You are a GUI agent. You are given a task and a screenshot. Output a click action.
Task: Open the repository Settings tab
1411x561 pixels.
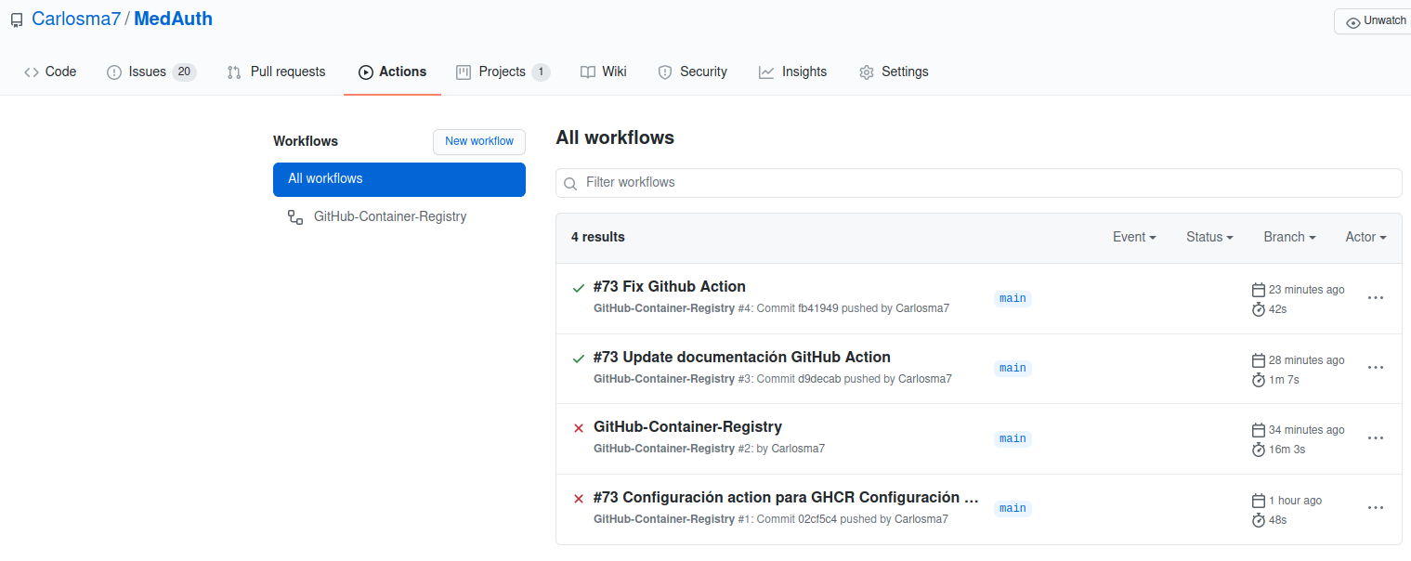[x=894, y=72]
